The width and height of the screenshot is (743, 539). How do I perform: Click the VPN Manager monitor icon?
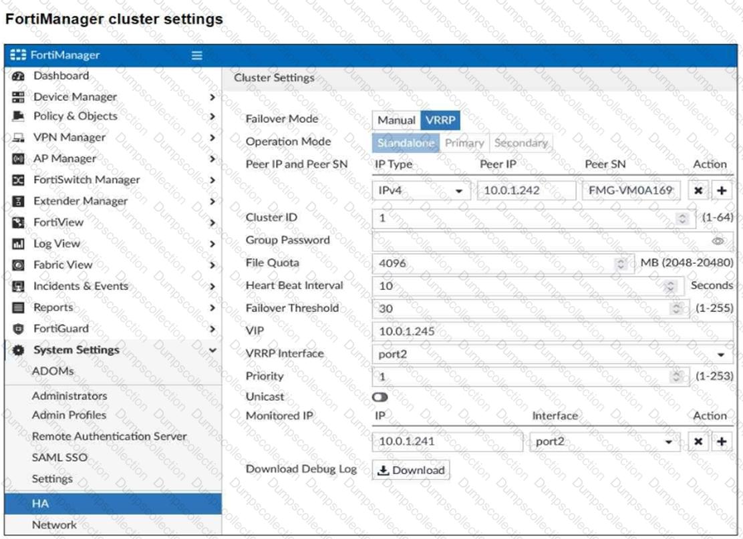tap(19, 138)
